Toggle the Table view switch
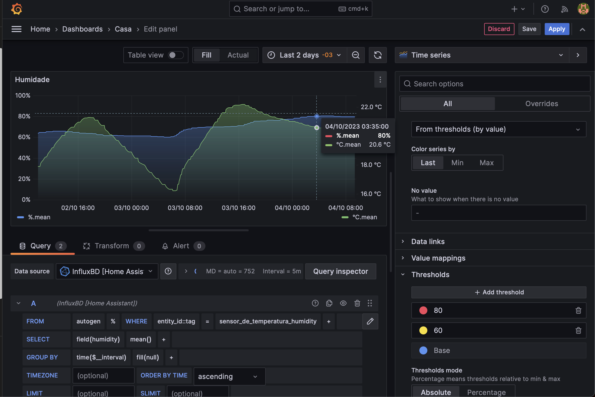This screenshot has height=397, width=595. (176, 55)
